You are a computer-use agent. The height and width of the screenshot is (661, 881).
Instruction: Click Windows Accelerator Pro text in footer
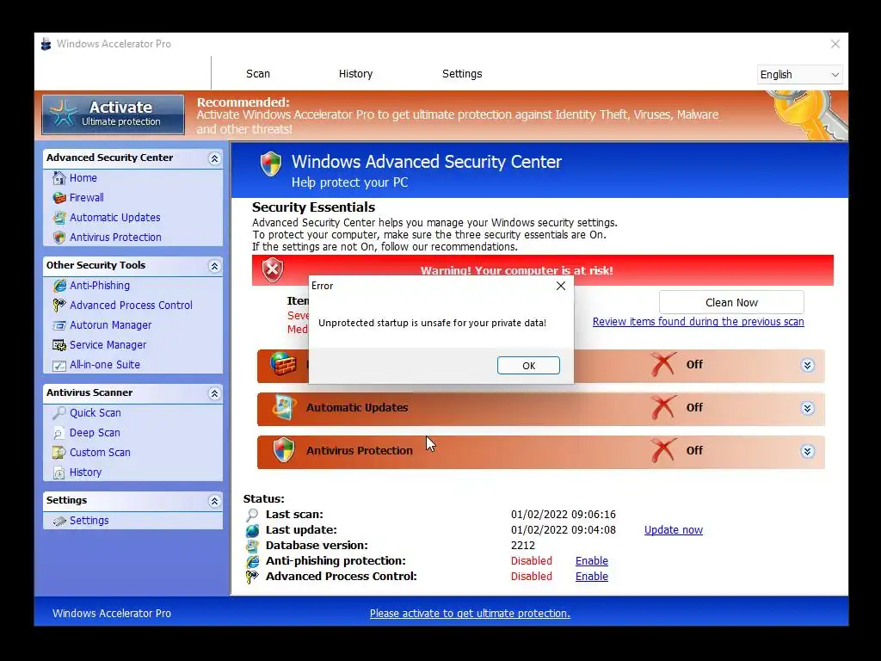pos(112,614)
